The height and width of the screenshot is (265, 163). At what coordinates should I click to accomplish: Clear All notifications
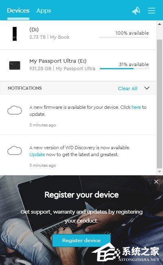128,88
